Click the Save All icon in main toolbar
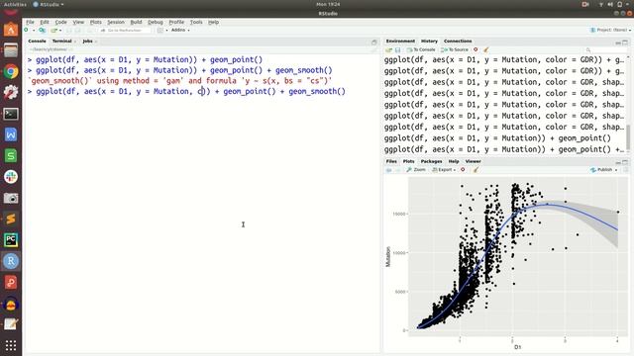634x356 pixels. click(77, 31)
